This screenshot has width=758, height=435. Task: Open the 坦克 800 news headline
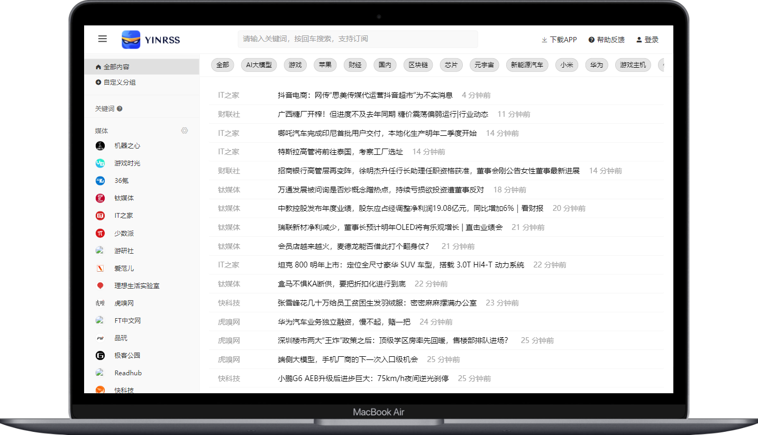coord(401,265)
